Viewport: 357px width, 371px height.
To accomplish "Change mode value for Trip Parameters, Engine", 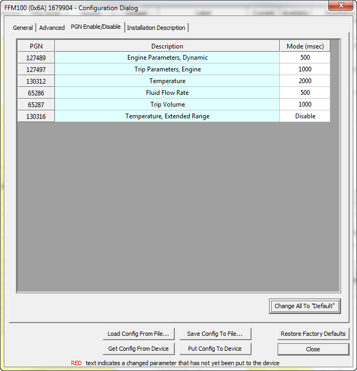I will pyautogui.click(x=305, y=69).
